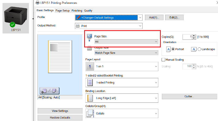Click the Copies number input field
218x121 pixels.
pyautogui.click(x=187, y=37)
